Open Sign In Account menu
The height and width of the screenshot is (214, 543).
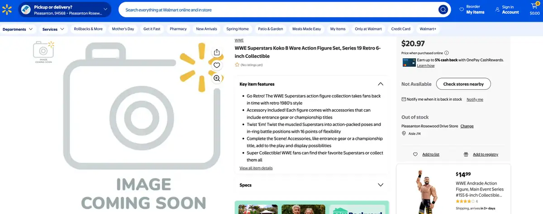(507, 9)
